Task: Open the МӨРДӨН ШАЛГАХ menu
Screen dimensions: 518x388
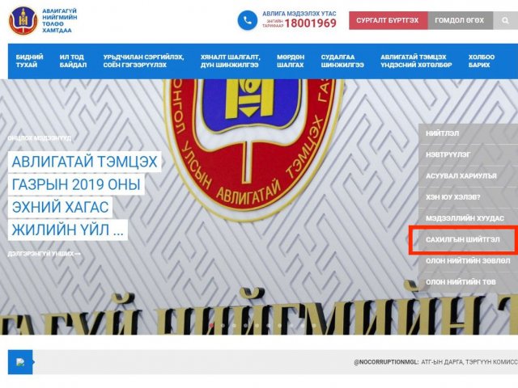Action: click(291, 61)
